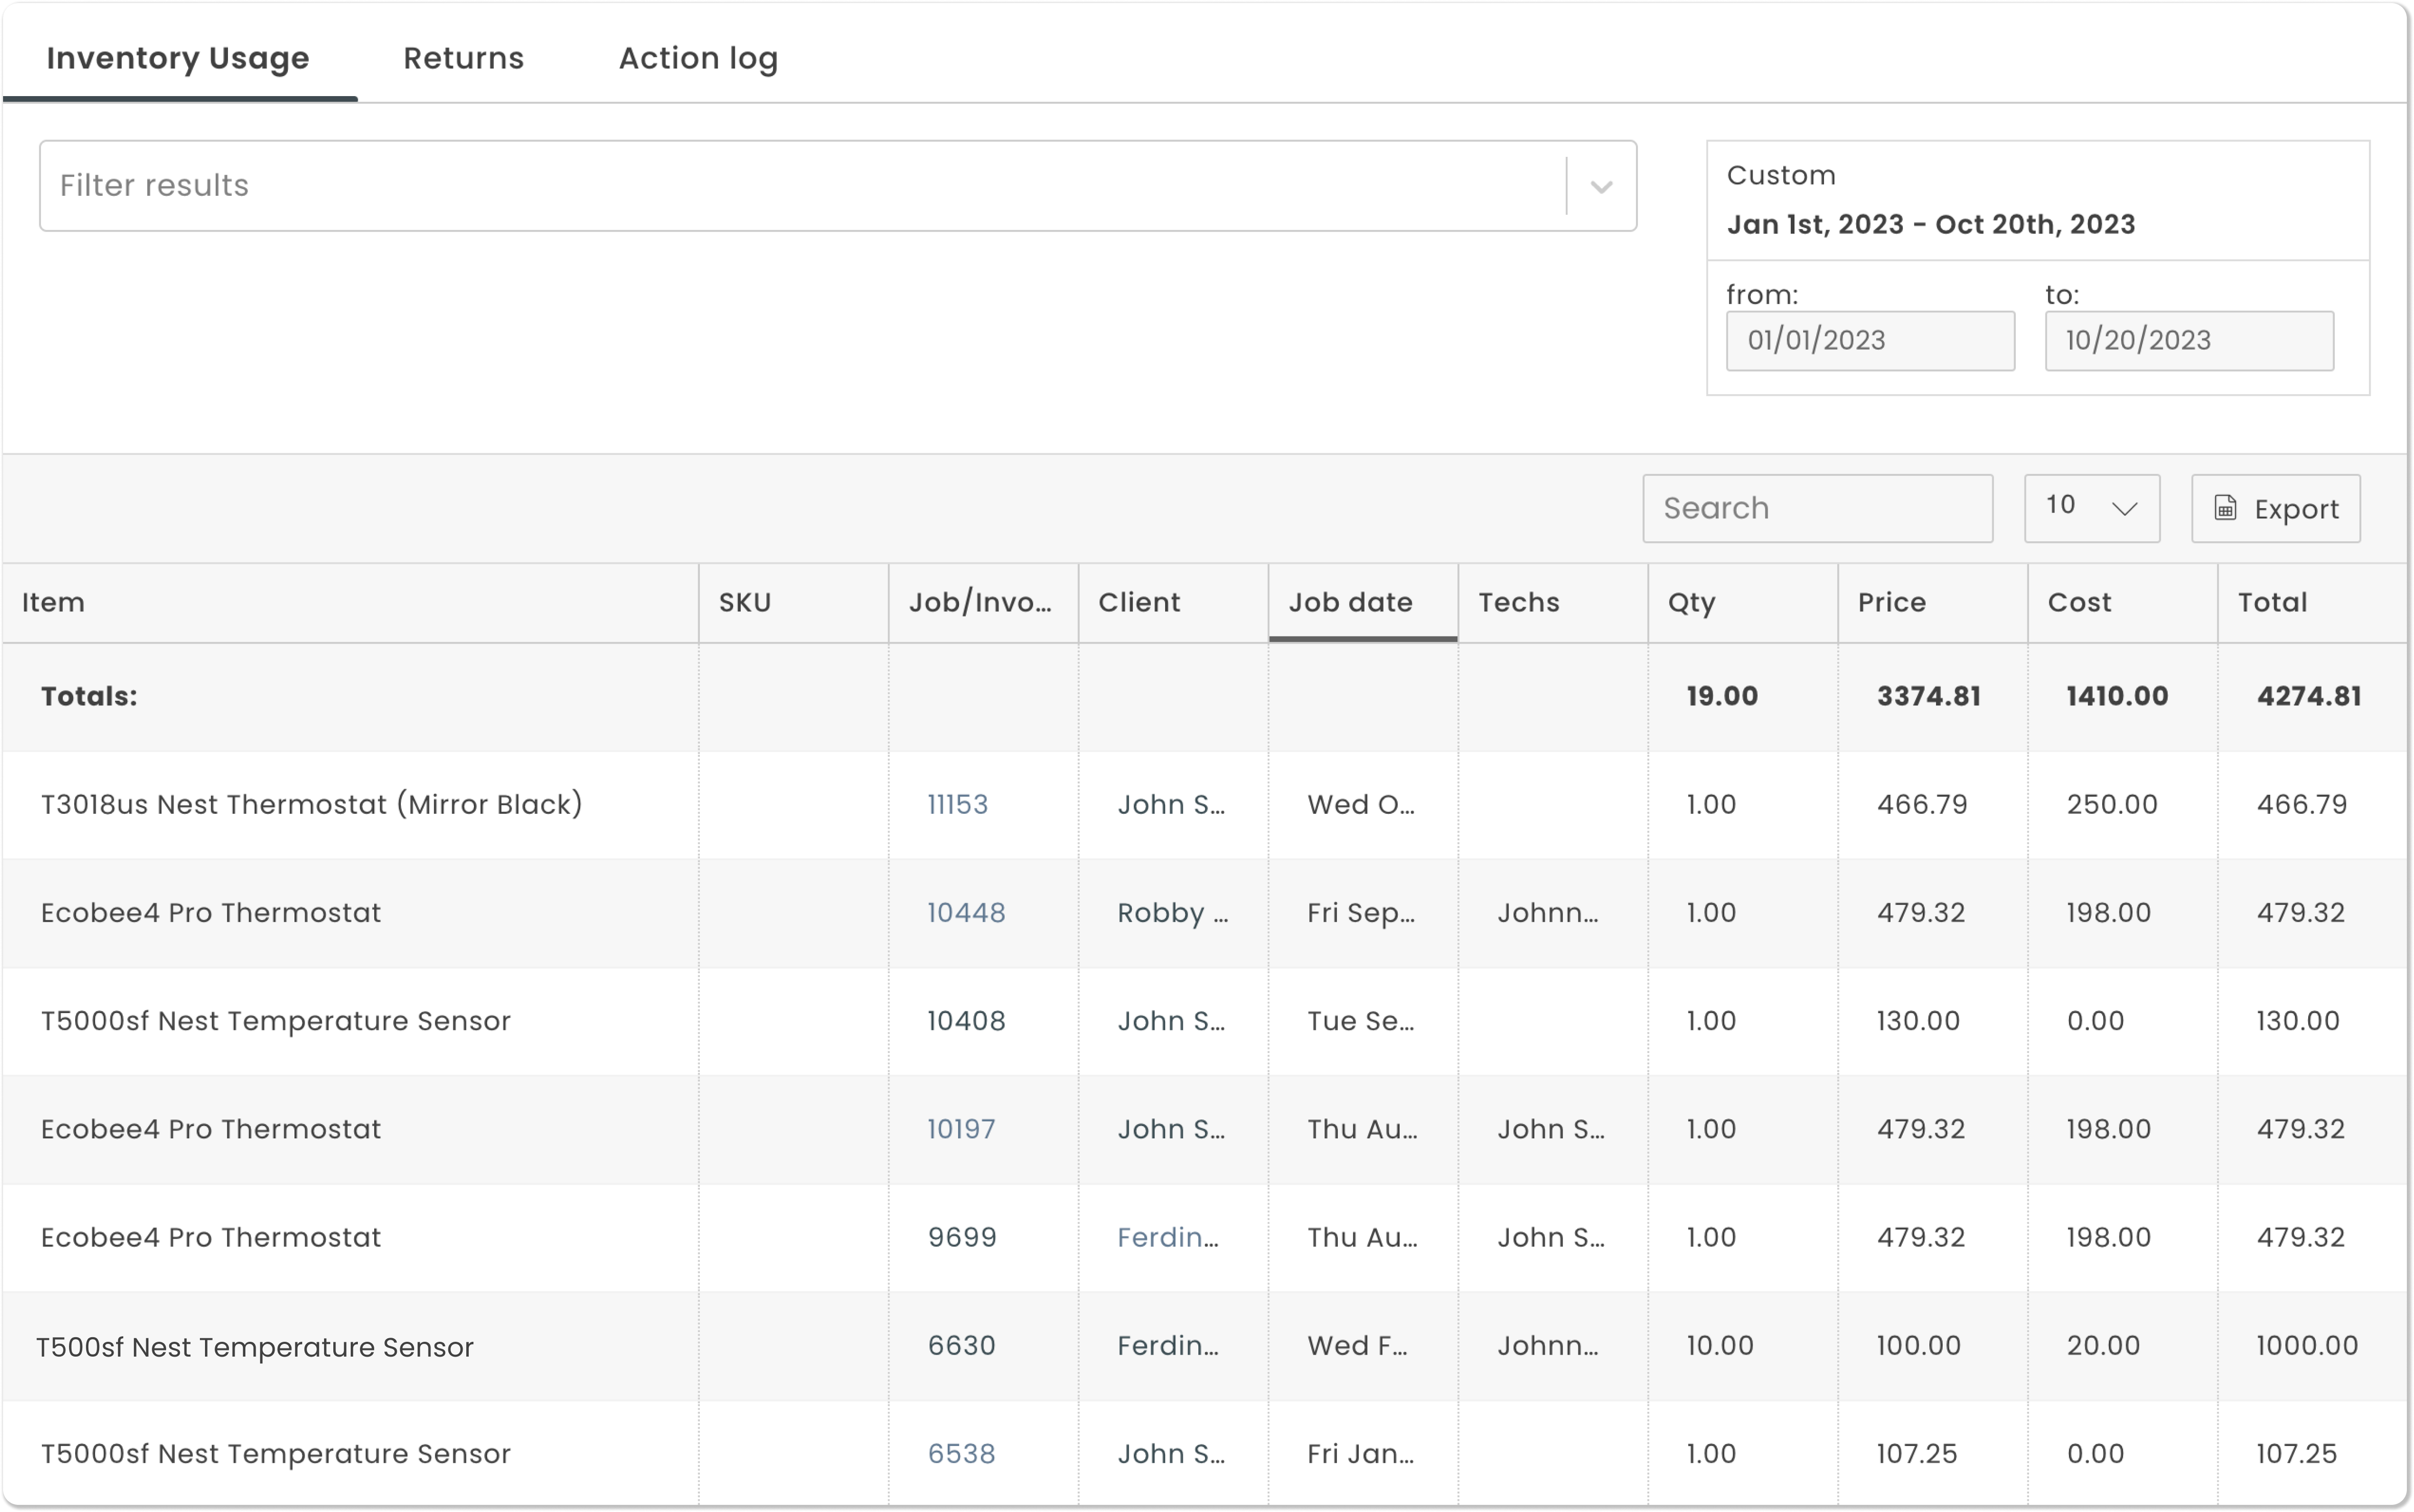Sort by the Job date column header
Screen dimensions: 2414x1512
pos(1363,603)
